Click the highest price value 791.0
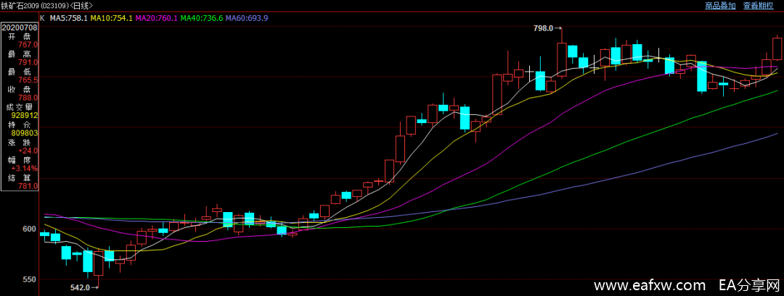Image resolution: width=784 pixels, height=296 pixels. tap(28, 63)
